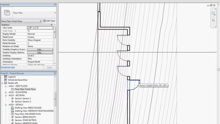Click the Sheets (all) sheet icon

[x=5, y=83]
